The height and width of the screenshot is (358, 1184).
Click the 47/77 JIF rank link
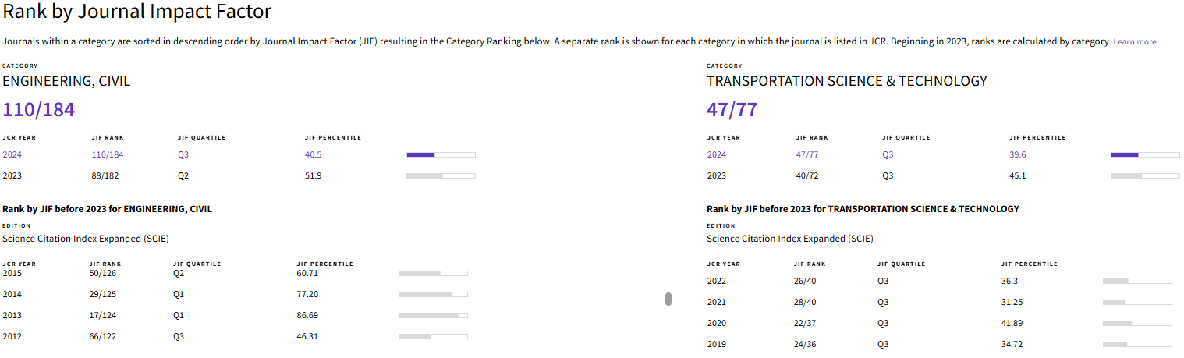pos(807,154)
